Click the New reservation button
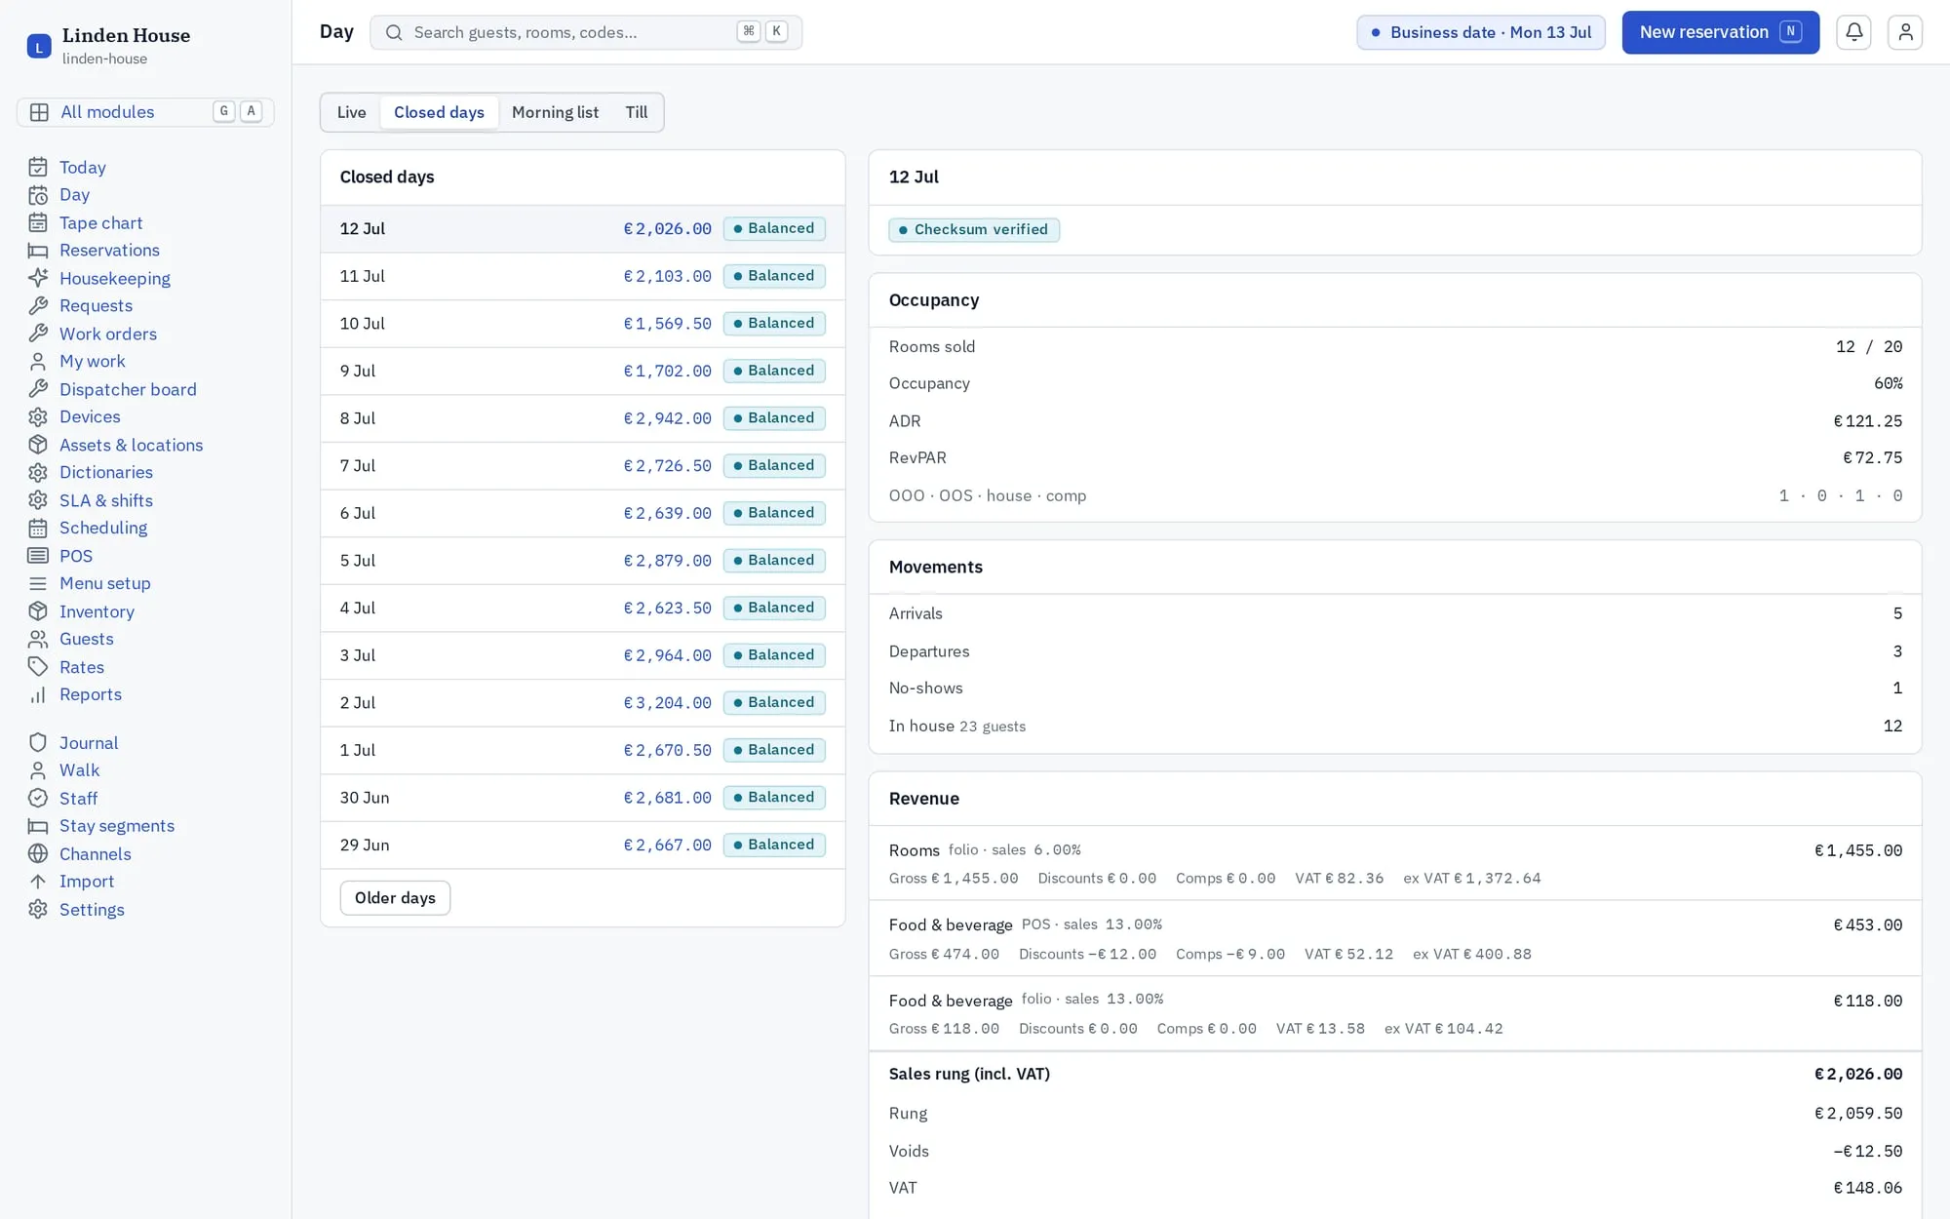Screen dimensions: 1950x1219 point(1720,32)
